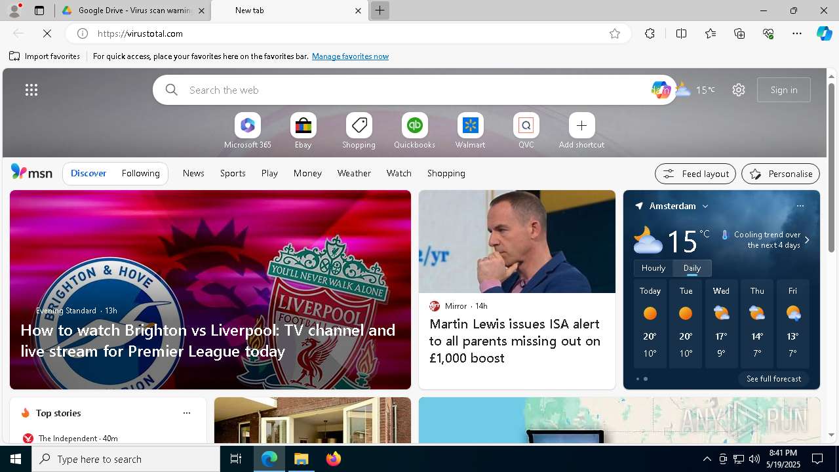This screenshot has width=839, height=472.
Task: Open Walmart shortcut
Action: point(470,131)
